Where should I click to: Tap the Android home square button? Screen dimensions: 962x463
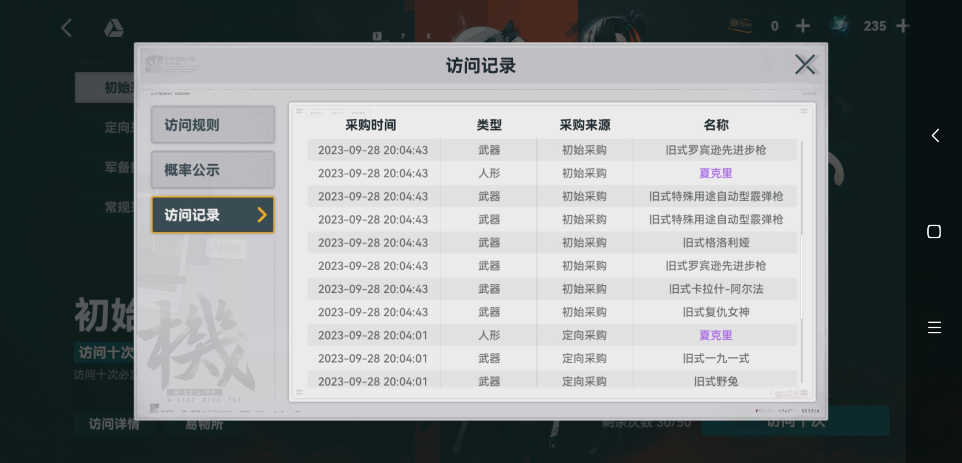934,231
